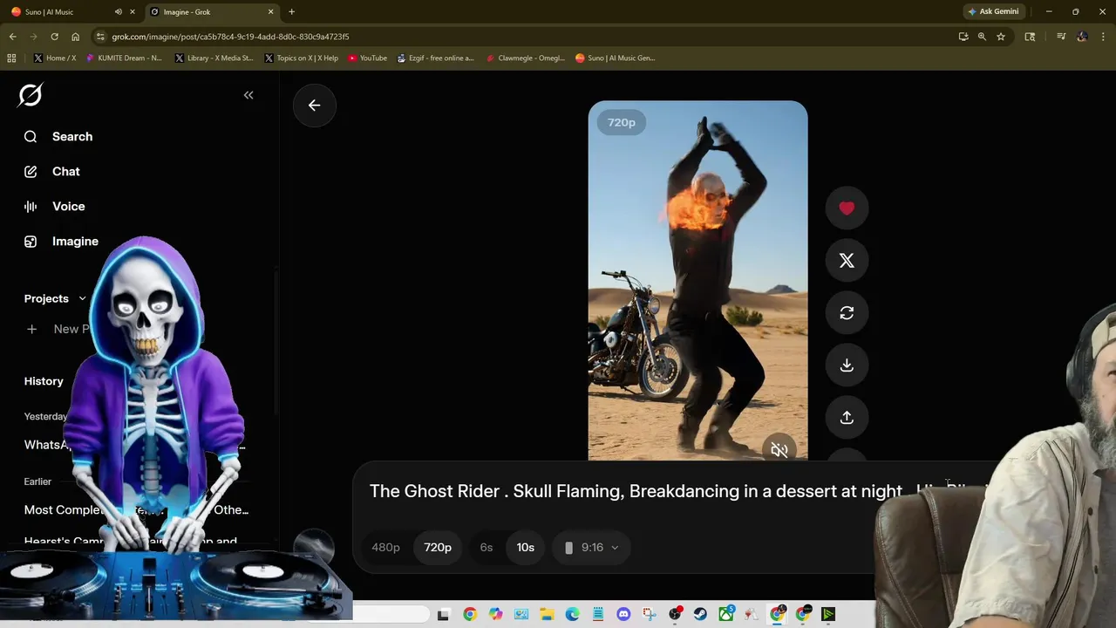Viewport: 1116px width, 628px height.
Task: Download the generated video
Action: (847, 365)
